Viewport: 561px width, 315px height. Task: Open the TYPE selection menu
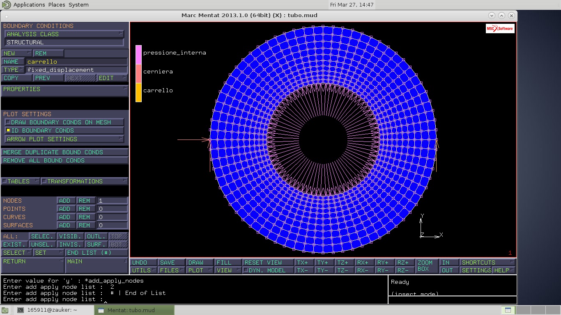[x=13, y=70]
